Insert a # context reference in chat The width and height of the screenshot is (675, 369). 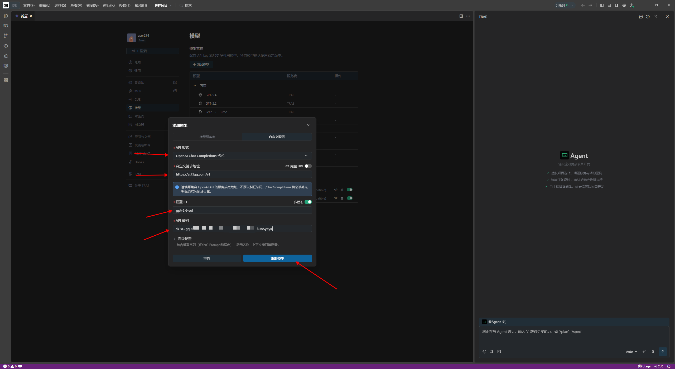pos(492,352)
